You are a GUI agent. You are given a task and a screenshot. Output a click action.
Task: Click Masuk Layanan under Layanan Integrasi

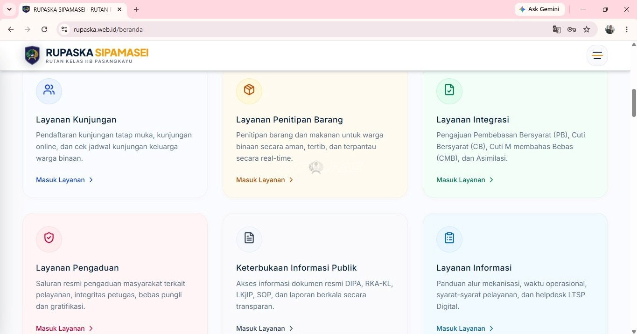465,180
